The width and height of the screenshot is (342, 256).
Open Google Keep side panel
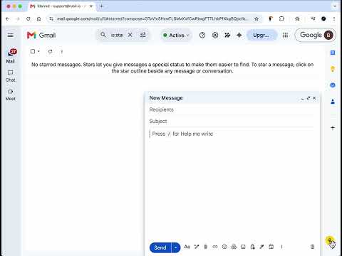coord(333,69)
